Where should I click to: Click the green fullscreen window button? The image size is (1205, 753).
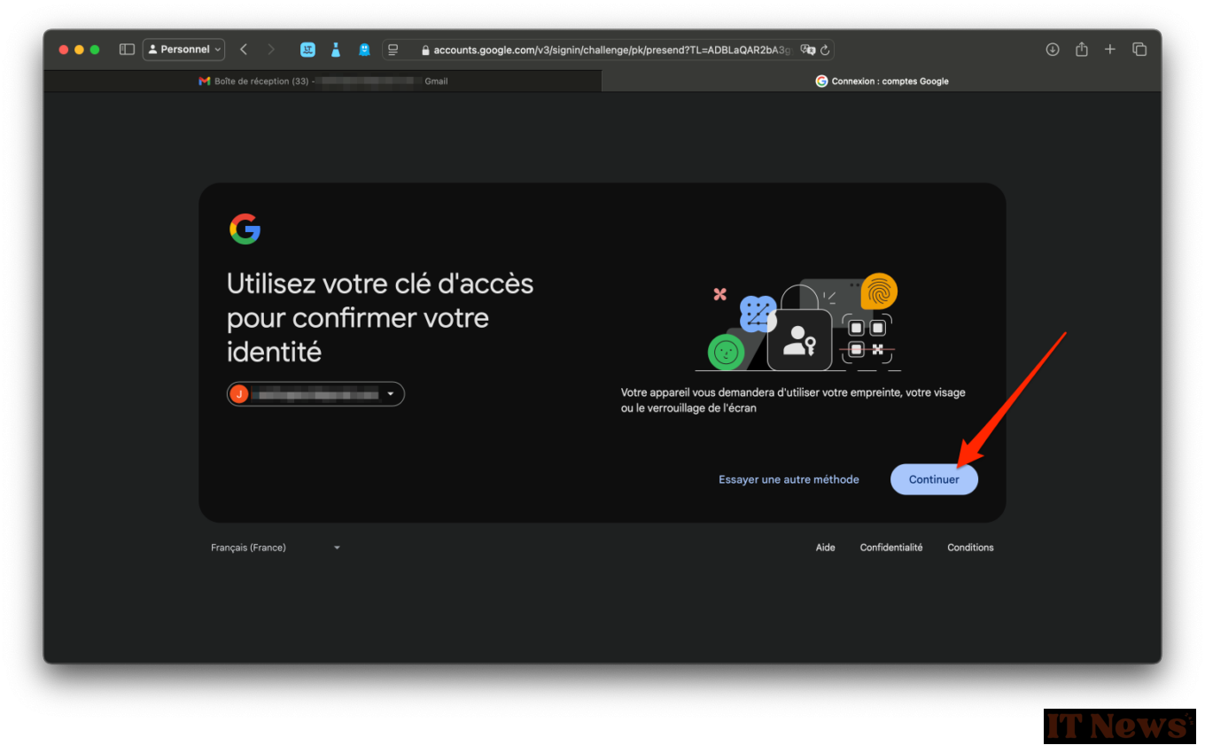coord(95,50)
